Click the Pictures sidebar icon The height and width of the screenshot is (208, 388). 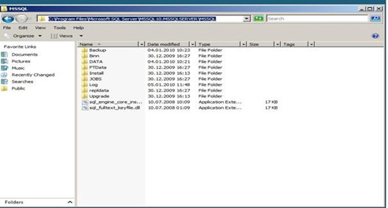[5, 61]
